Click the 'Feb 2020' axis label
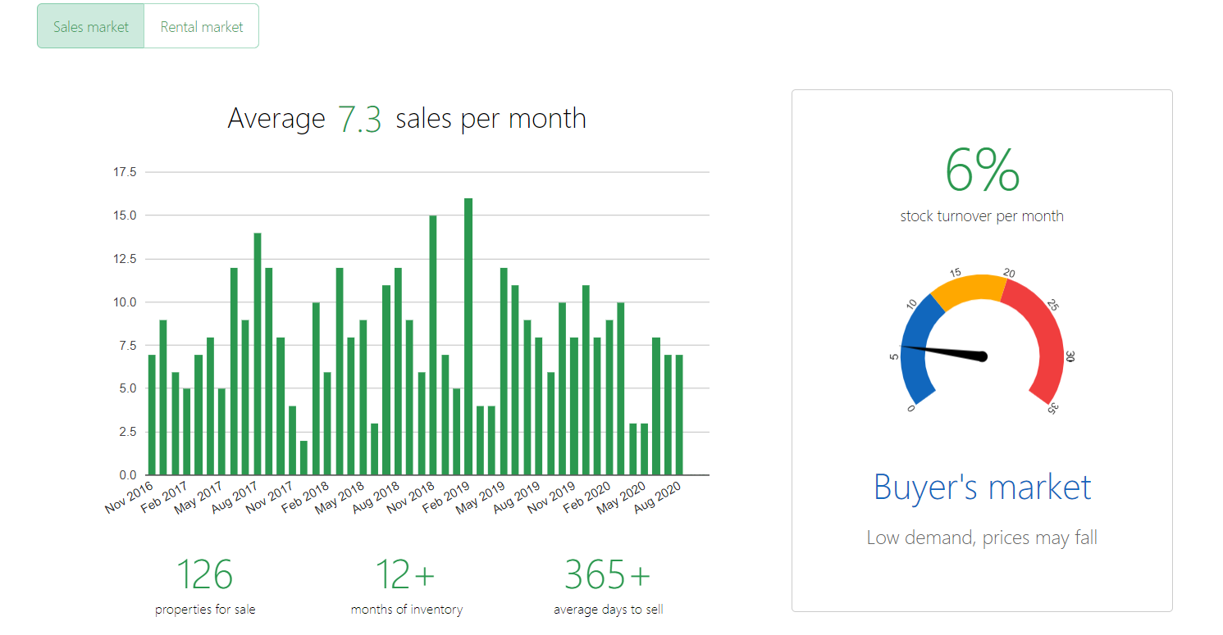Viewport: 1223px width, 635px height. pos(588,497)
